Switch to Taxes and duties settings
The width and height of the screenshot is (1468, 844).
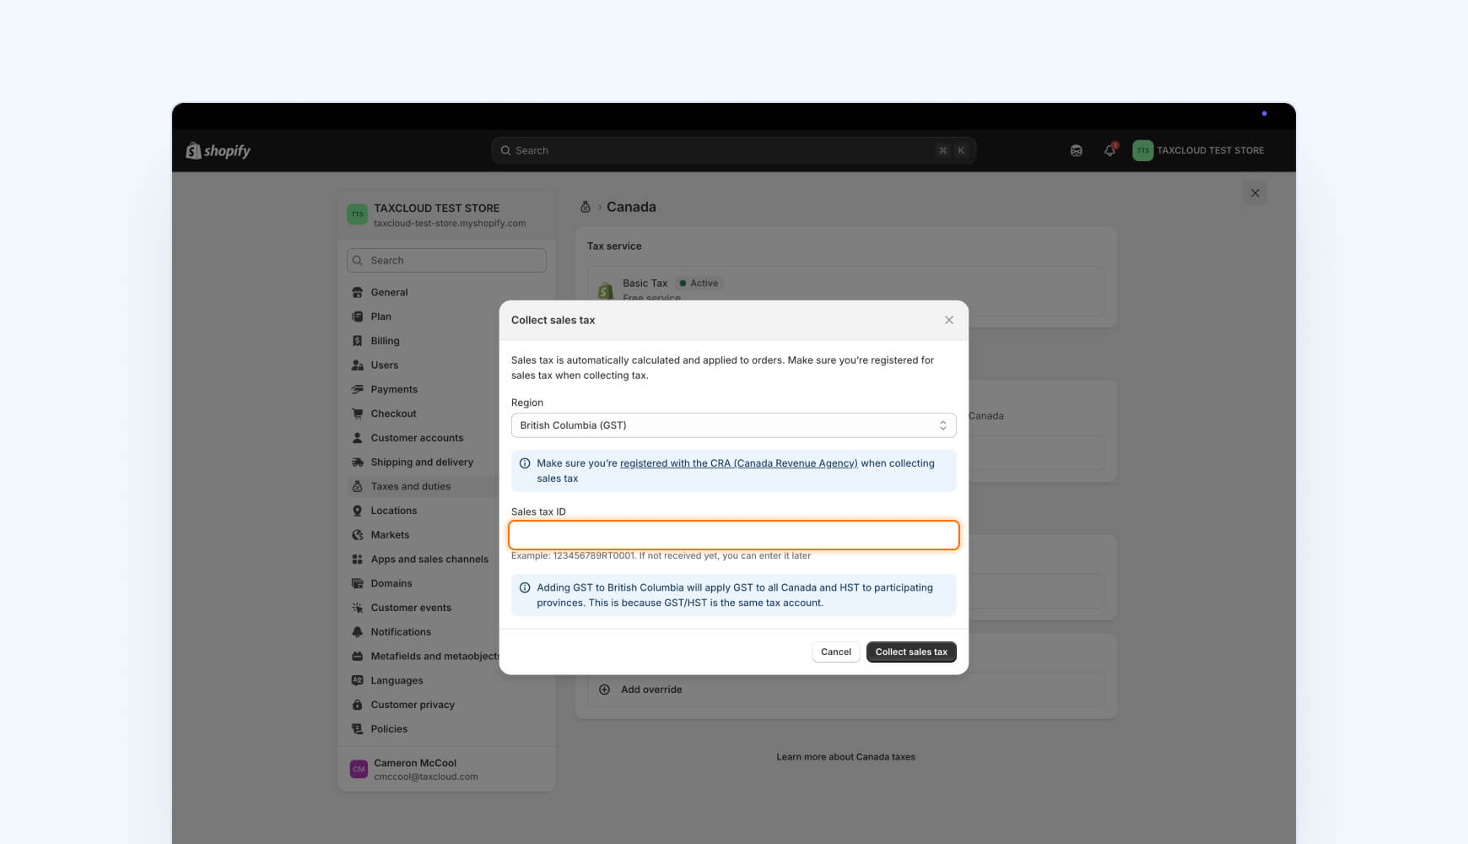(410, 485)
